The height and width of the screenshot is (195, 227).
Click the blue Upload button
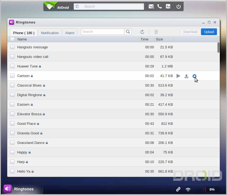(x=209, y=32)
